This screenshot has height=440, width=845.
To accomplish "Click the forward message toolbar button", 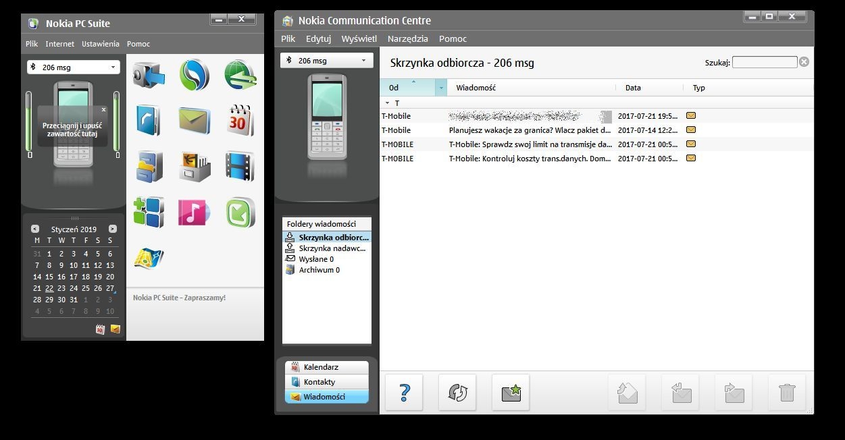I will click(x=734, y=392).
